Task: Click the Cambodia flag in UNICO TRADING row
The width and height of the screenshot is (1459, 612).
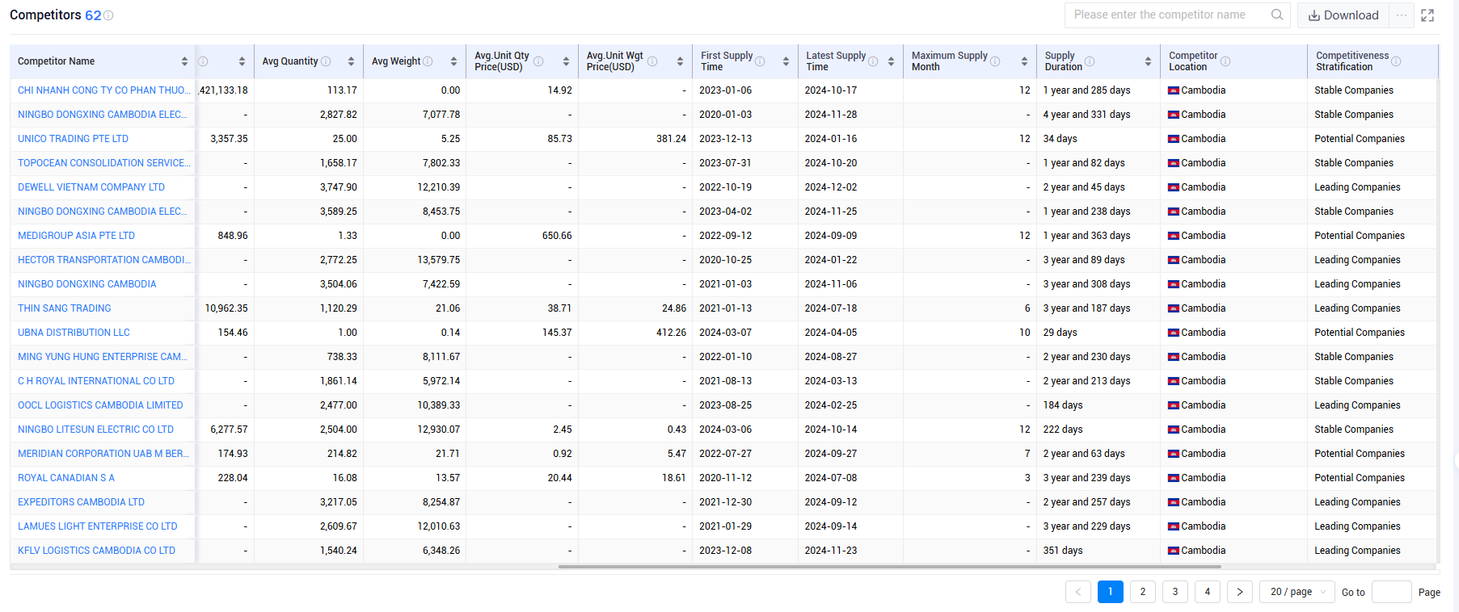Action: click(1174, 139)
